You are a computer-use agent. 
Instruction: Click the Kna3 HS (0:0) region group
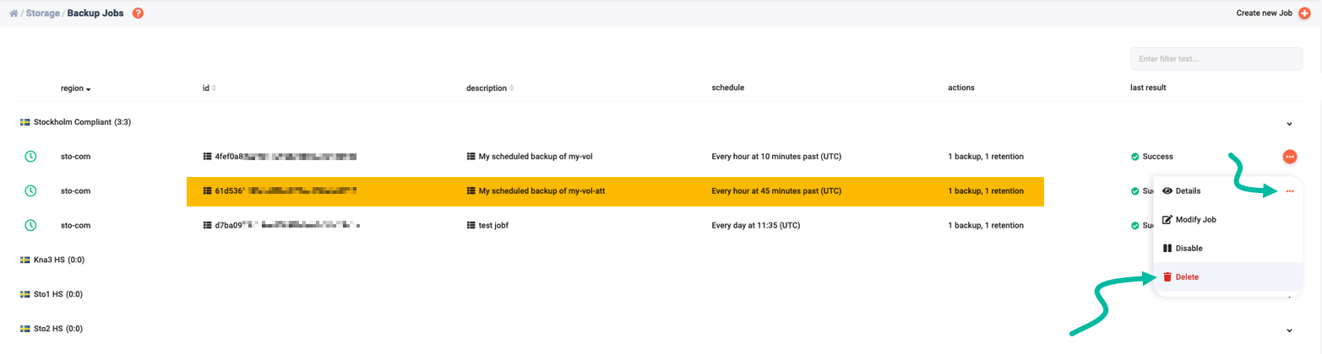58,260
